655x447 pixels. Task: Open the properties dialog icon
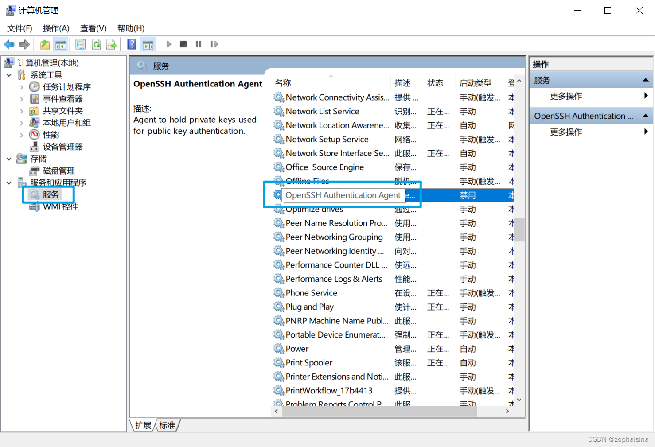[80, 44]
